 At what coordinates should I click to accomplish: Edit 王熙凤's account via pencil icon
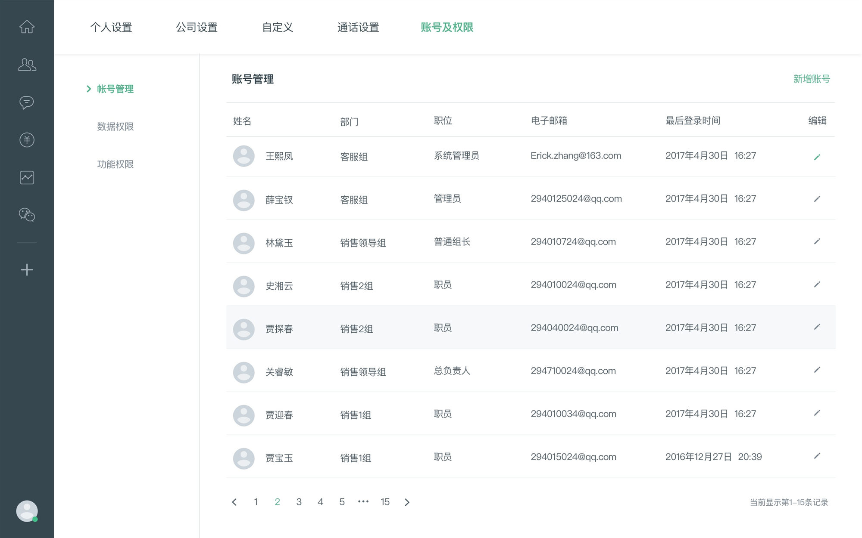click(x=817, y=157)
